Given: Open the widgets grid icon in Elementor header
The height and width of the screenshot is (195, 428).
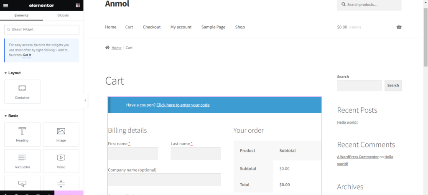Looking at the screenshot, I should click(78, 5).
